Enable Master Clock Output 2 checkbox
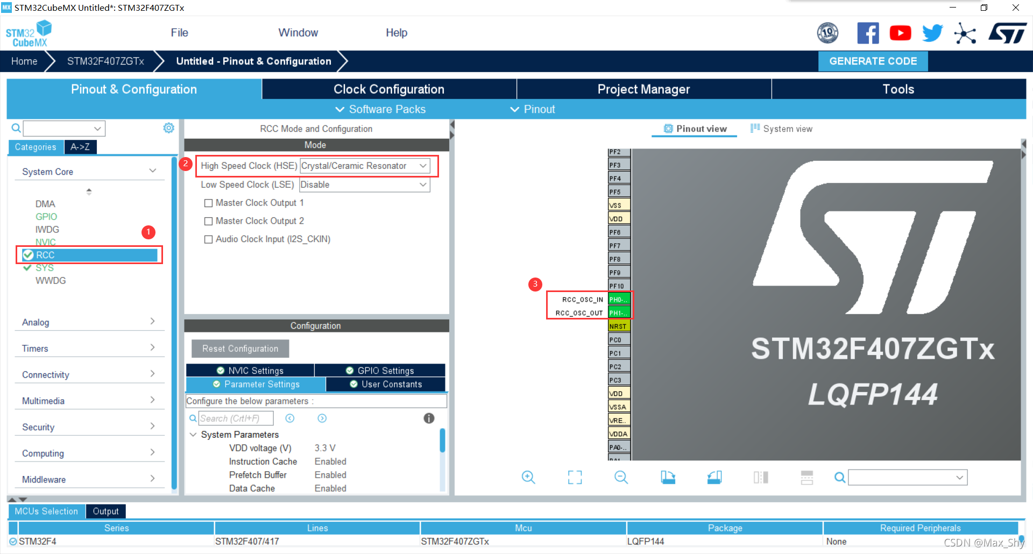The height and width of the screenshot is (554, 1033). 208,221
